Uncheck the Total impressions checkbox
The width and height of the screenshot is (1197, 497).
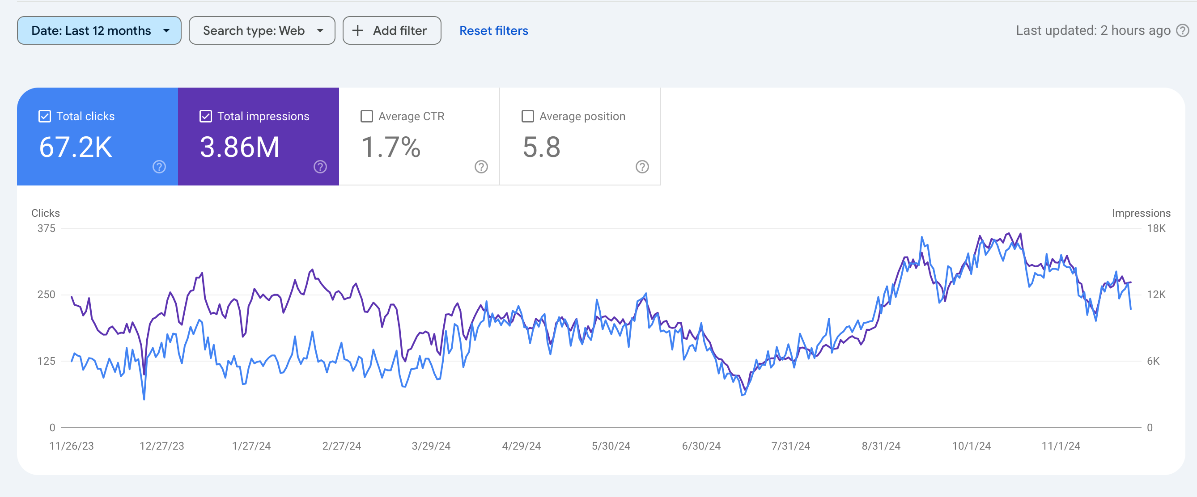pos(205,116)
